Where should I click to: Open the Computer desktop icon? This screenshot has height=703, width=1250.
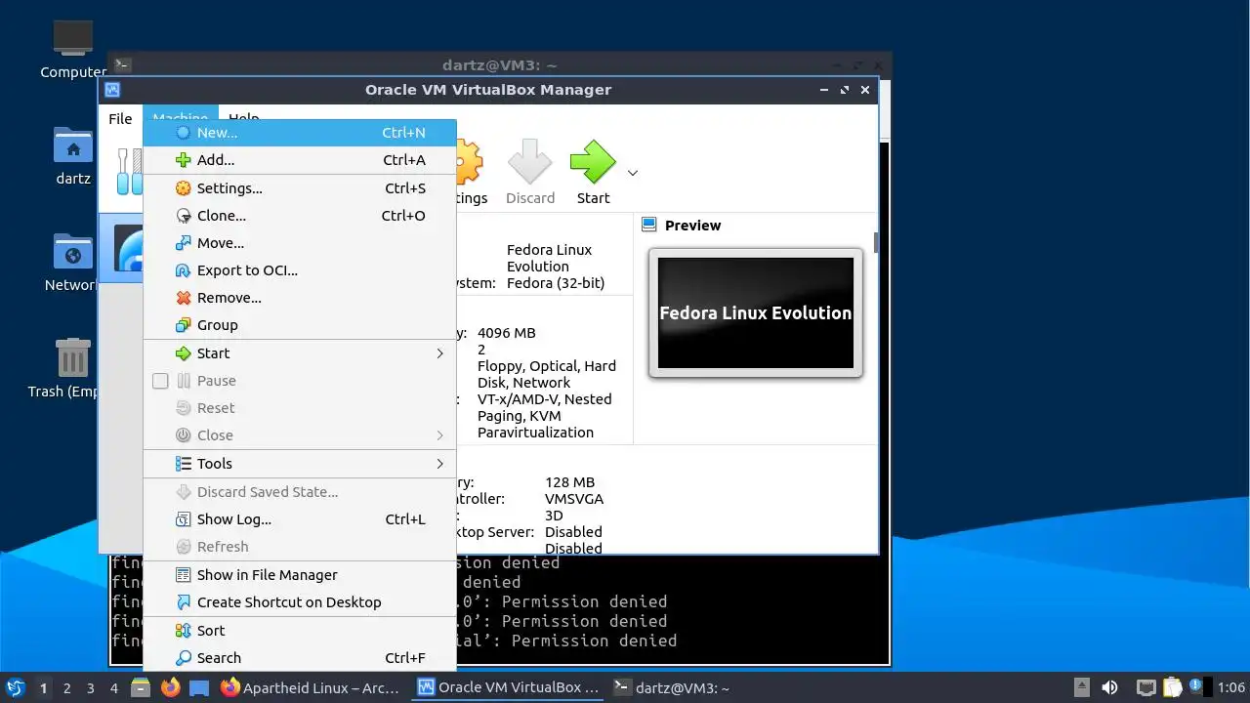coord(73,38)
